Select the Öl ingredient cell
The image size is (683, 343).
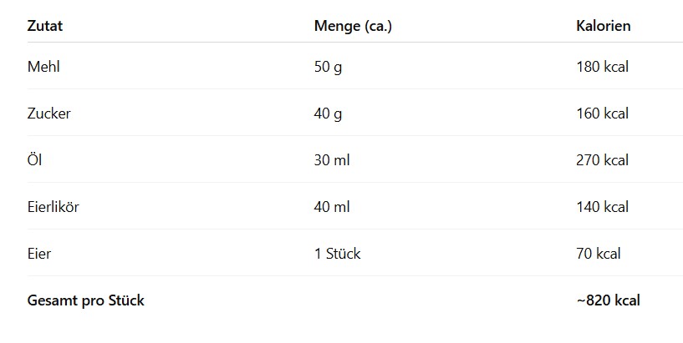[x=34, y=160]
